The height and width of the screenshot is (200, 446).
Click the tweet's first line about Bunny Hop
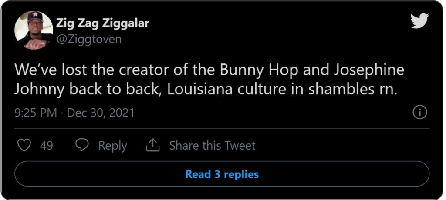[x=209, y=71]
